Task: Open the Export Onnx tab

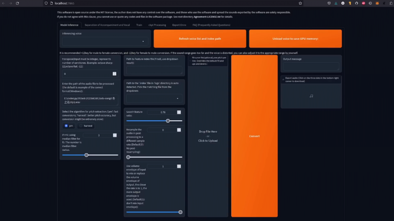Action: point(179,25)
